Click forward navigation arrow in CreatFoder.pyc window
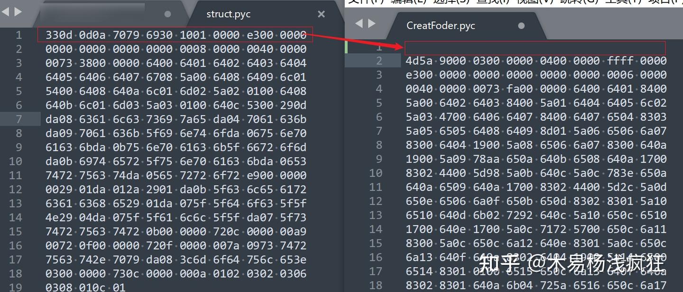Image resolution: width=683 pixels, height=292 pixels. click(x=371, y=23)
